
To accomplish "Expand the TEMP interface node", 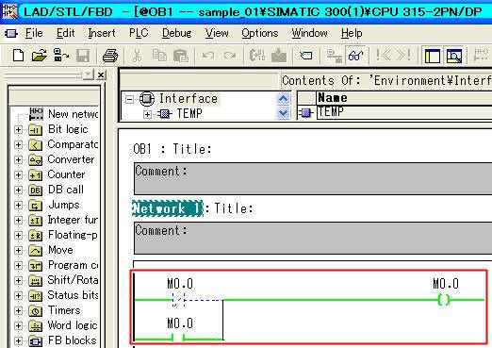I will tap(147, 114).
